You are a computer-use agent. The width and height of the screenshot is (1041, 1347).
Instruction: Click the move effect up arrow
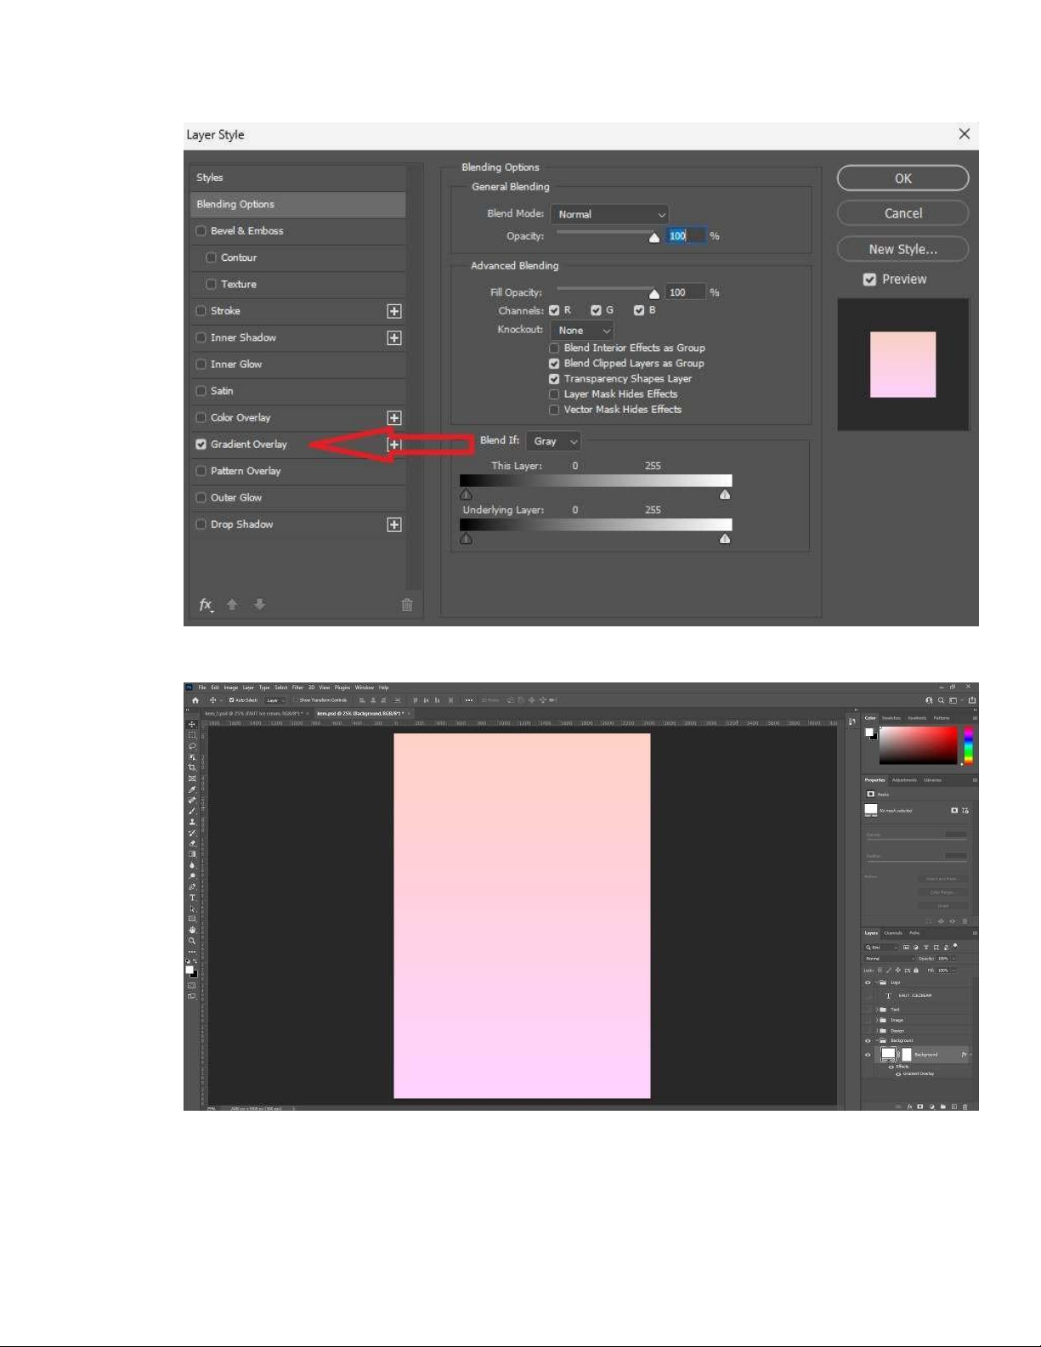[x=232, y=604]
